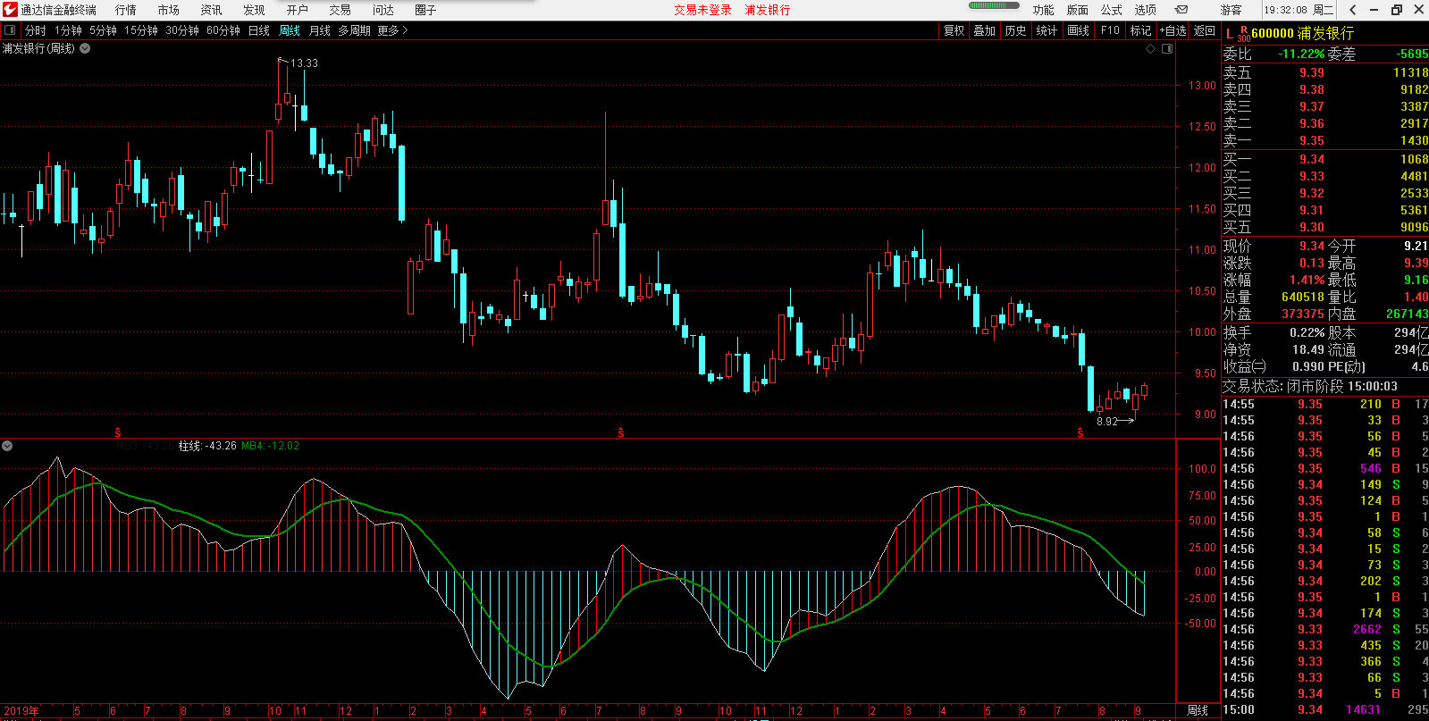Click 买五 bid price 9.30
Viewport: 1429px width, 721px height.
coord(1312,227)
